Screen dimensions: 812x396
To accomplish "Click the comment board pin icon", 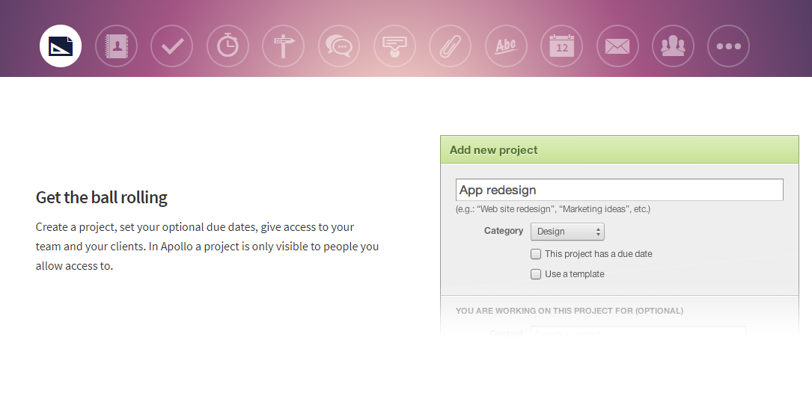I will pos(394,46).
